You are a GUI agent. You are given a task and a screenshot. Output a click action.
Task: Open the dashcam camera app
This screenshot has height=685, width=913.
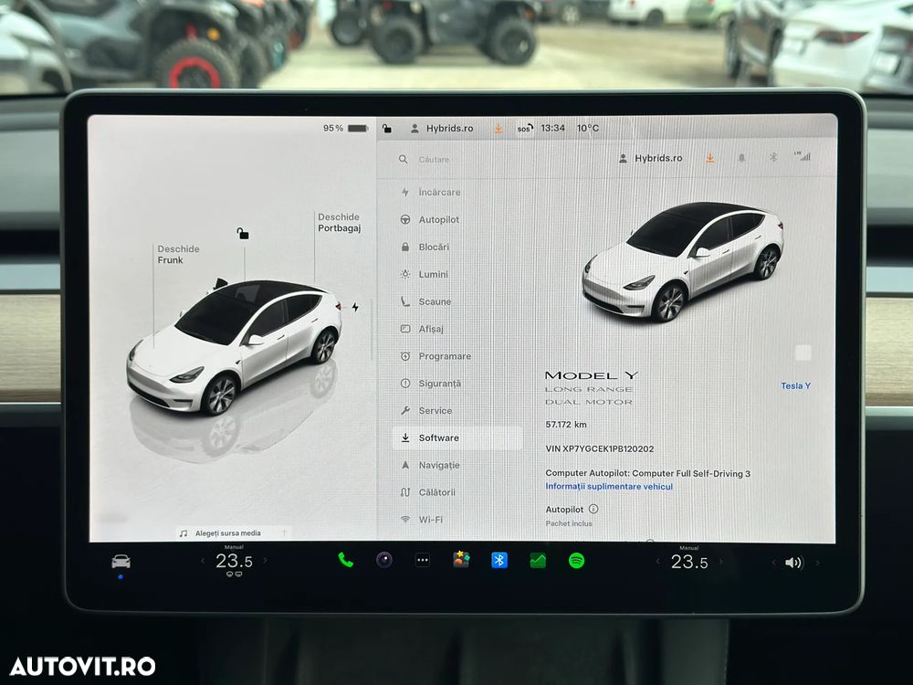coord(383,561)
